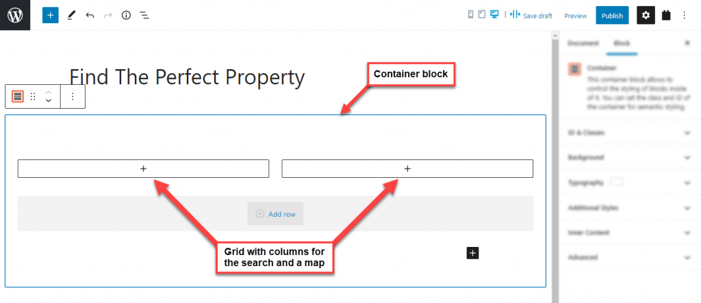
Task: Open the block list view outline
Action: click(x=144, y=15)
